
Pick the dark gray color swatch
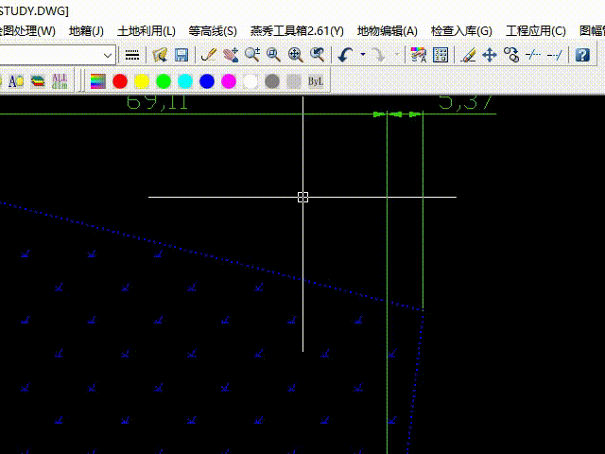click(272, 81)
